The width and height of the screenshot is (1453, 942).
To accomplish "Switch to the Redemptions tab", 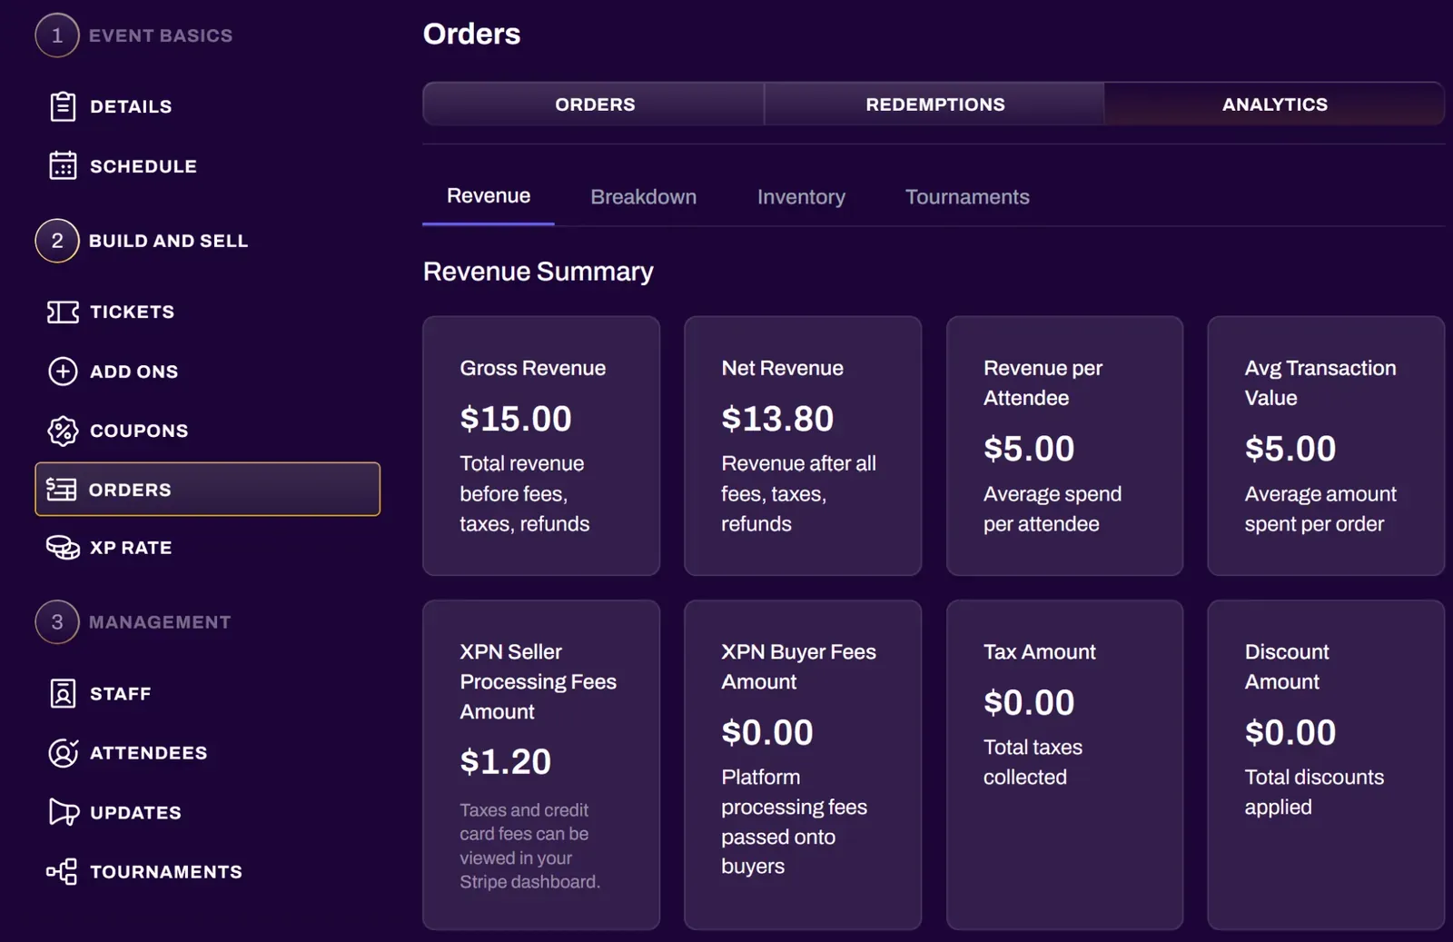I will [934, 104].
